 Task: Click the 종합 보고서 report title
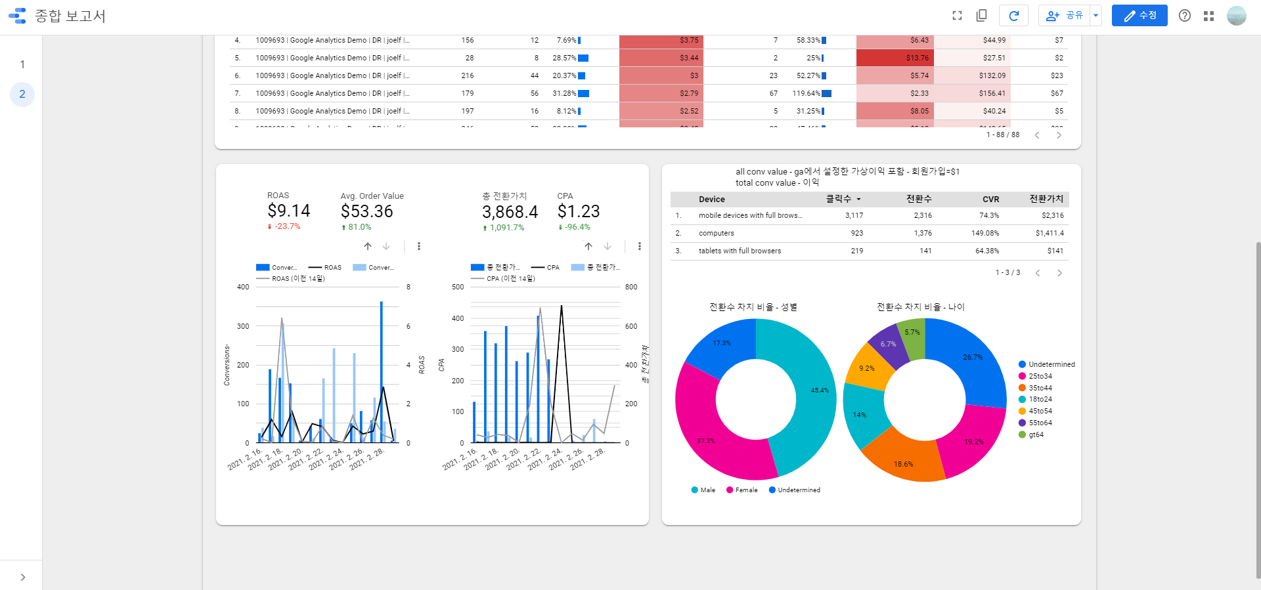[x=70, y=16]
